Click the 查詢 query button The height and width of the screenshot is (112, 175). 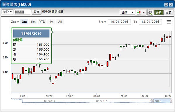[37, 12]
